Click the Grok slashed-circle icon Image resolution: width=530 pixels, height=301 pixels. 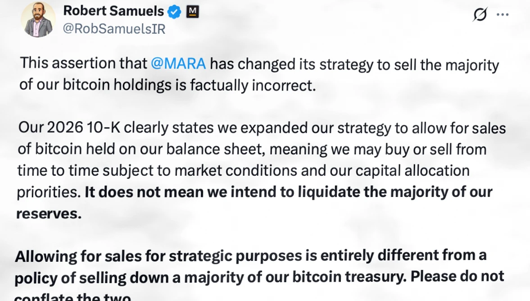click(480, 15)
